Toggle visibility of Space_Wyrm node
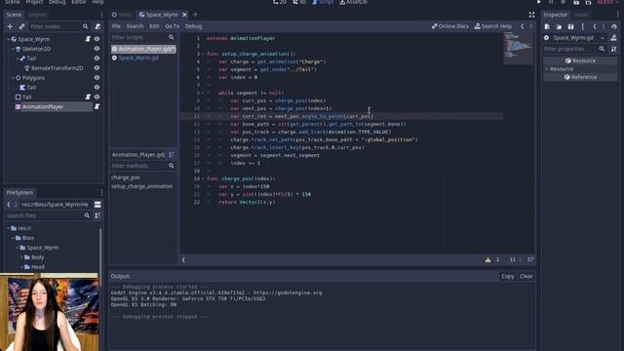This screenshot has height=351, width=624. [x=97, y=39]
